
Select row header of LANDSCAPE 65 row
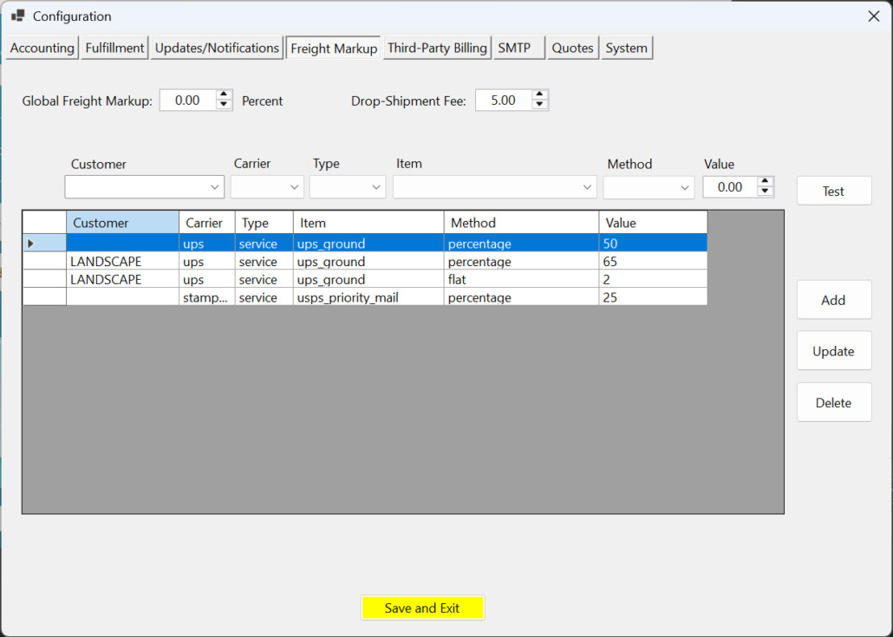click(44, 261)
